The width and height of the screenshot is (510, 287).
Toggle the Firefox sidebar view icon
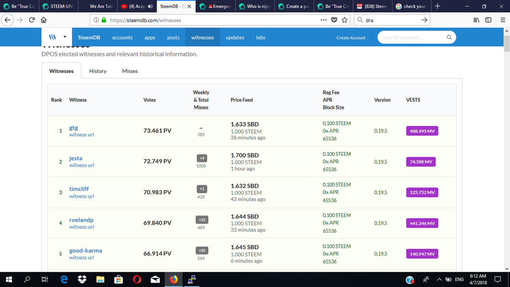click(488, 20)
